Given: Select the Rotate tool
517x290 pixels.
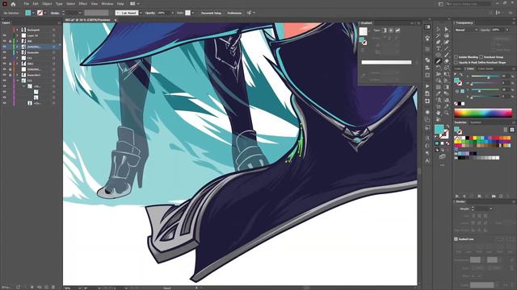Looking at the screenshot, I should (x=438, y=68).
